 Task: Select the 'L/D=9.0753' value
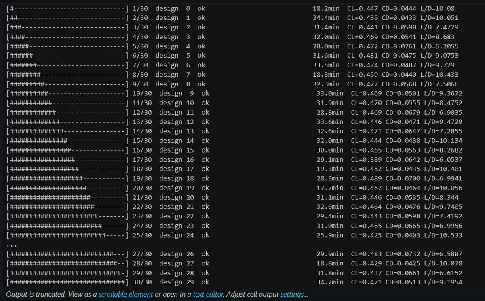(439, 56)
